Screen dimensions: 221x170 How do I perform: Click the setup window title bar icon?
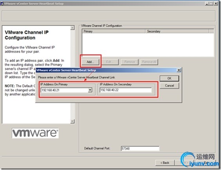(x=2, y=4)
